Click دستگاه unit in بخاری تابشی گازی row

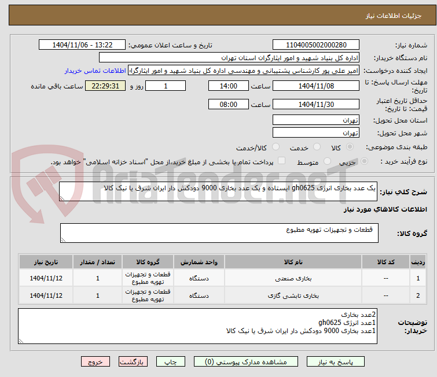(199, 295)
